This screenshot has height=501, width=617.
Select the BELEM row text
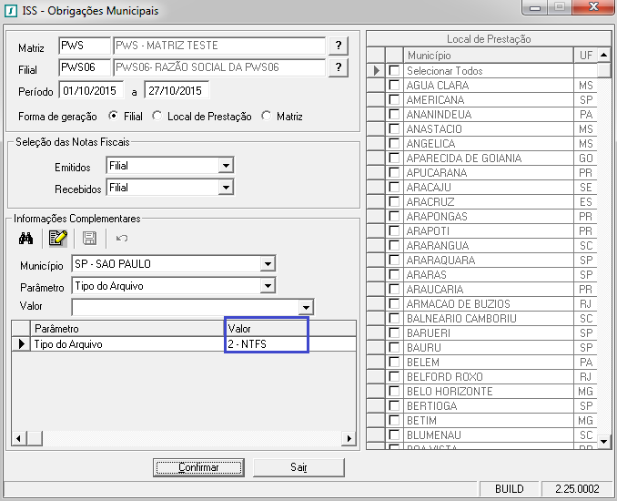(x=422, y=362)
